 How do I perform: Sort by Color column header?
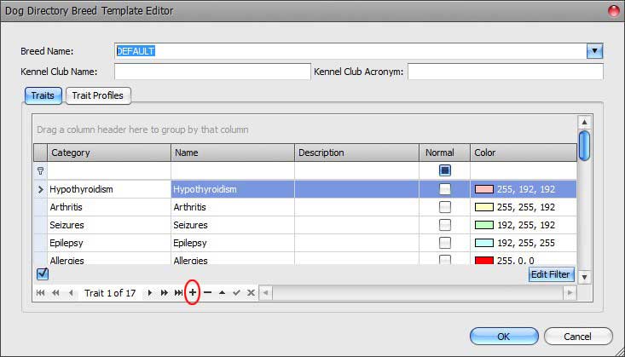coord(524,153)
